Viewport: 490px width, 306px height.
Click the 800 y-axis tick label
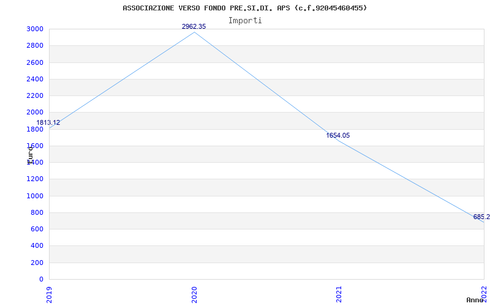(37, 212)
